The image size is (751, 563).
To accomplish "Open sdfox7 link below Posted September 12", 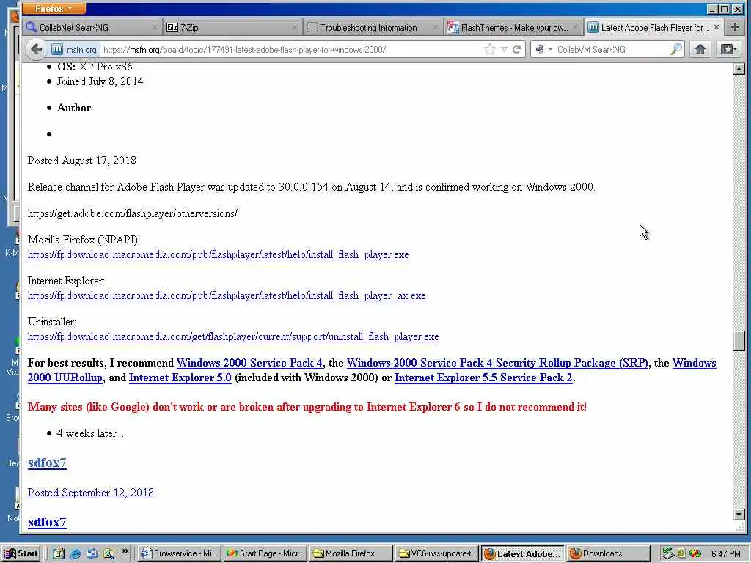I will click(x=47, y=522).
